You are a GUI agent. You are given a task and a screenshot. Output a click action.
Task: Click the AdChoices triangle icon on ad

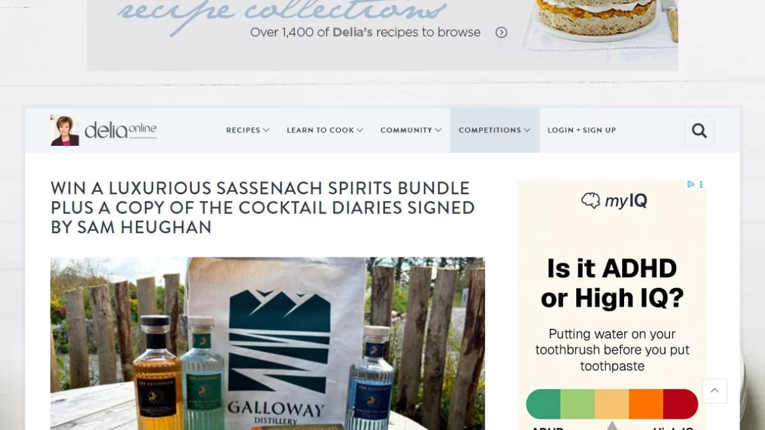[691, 185]
